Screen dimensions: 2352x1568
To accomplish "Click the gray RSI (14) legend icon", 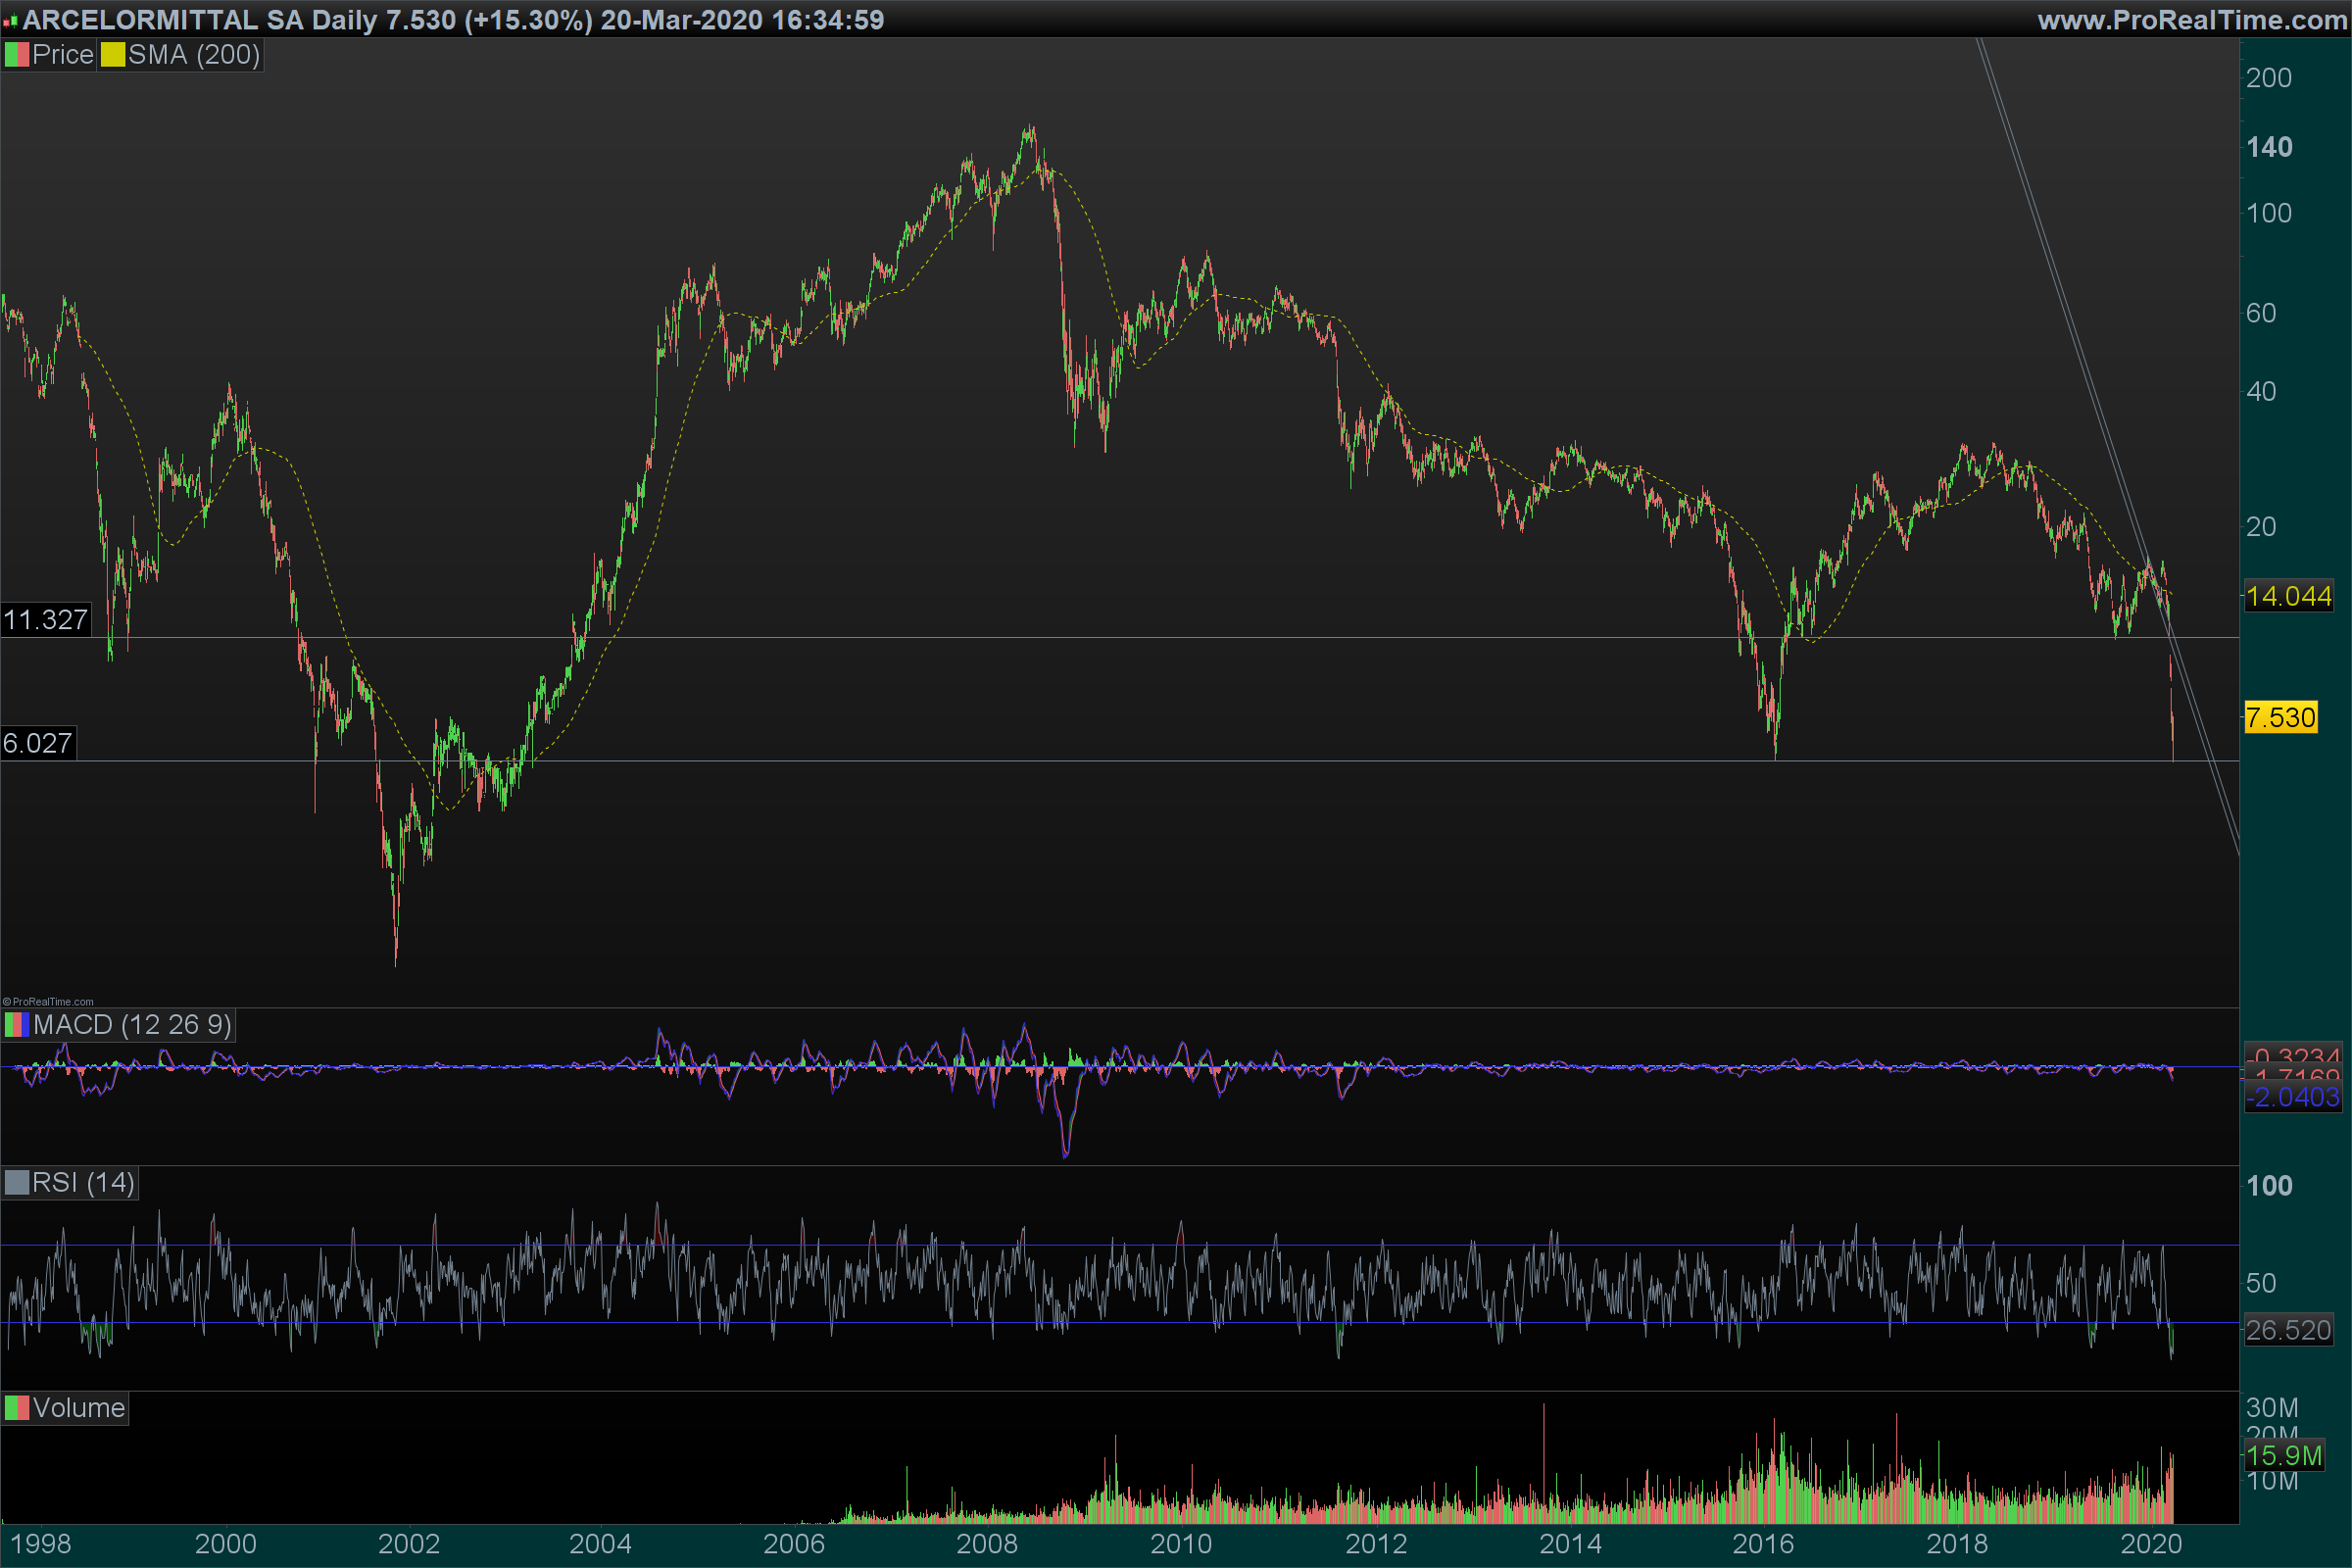I will (16, 1183).
